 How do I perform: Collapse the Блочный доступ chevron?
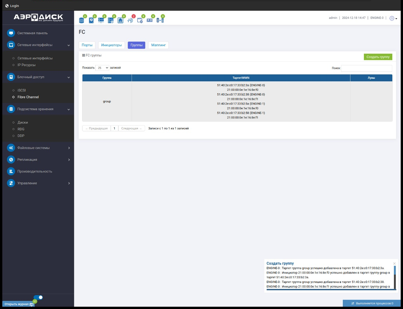pyautogui.click(x=69, y=77)
